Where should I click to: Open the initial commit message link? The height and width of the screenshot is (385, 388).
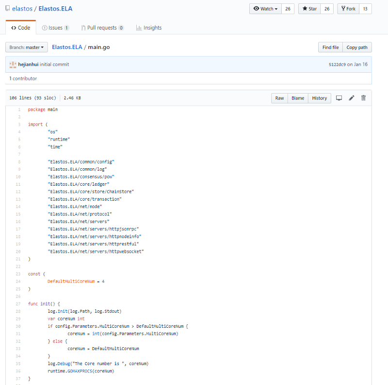tap(54, 64)
